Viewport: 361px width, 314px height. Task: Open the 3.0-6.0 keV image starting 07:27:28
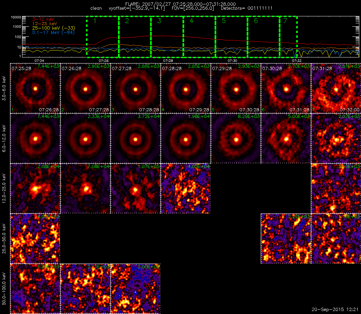(135, 88)
